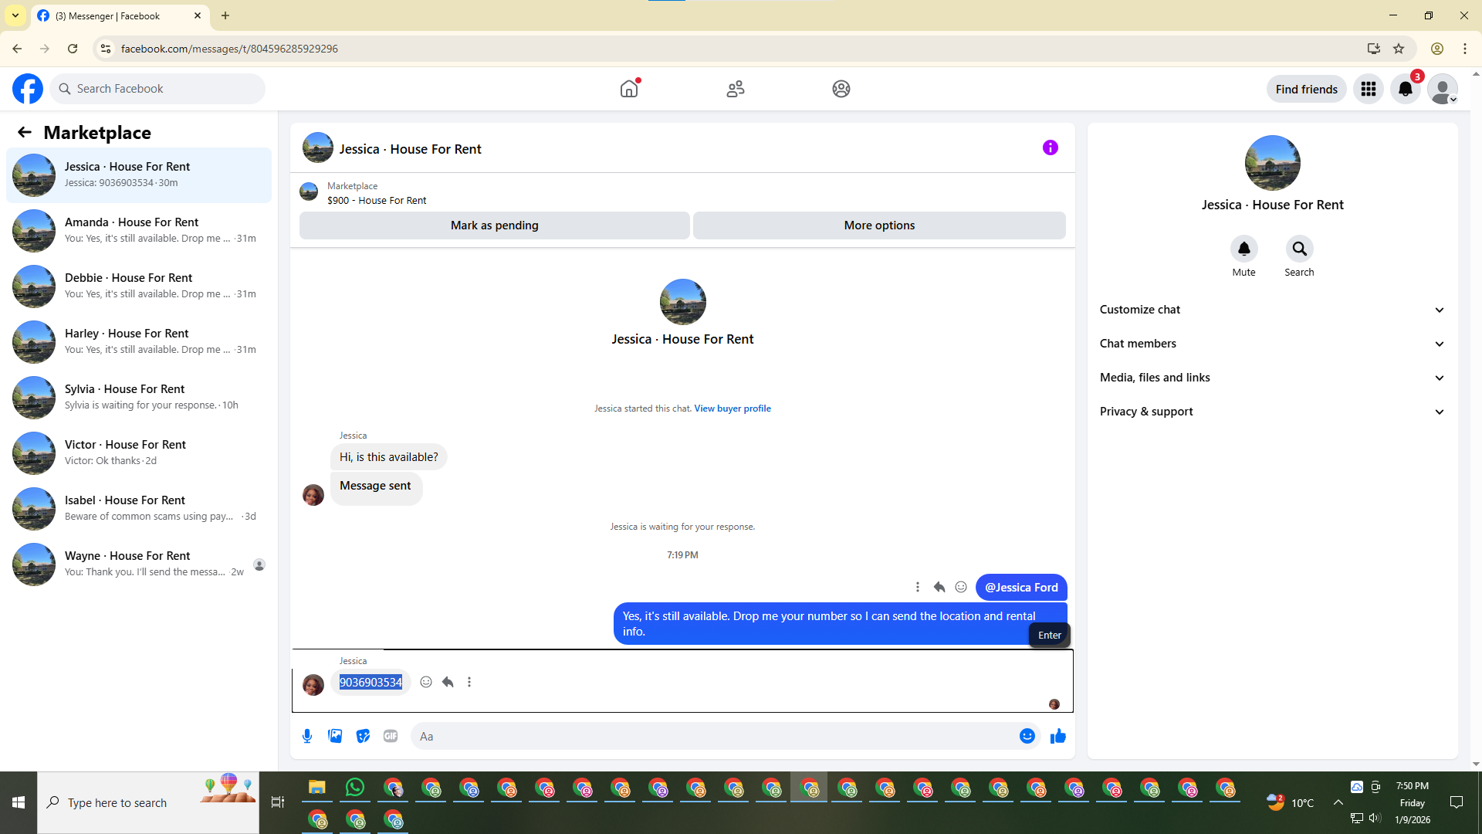The height and width of the screenshot is (834, 1482).
Task: Expand Privacy & support section
Action: tap(1272, 412)
